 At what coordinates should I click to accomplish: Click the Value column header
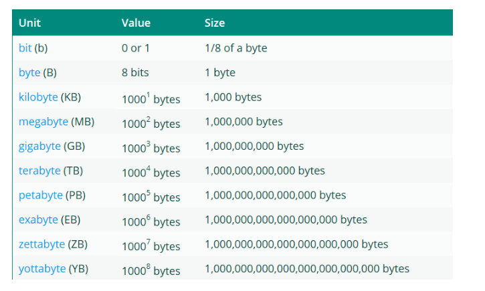point(136,23)
